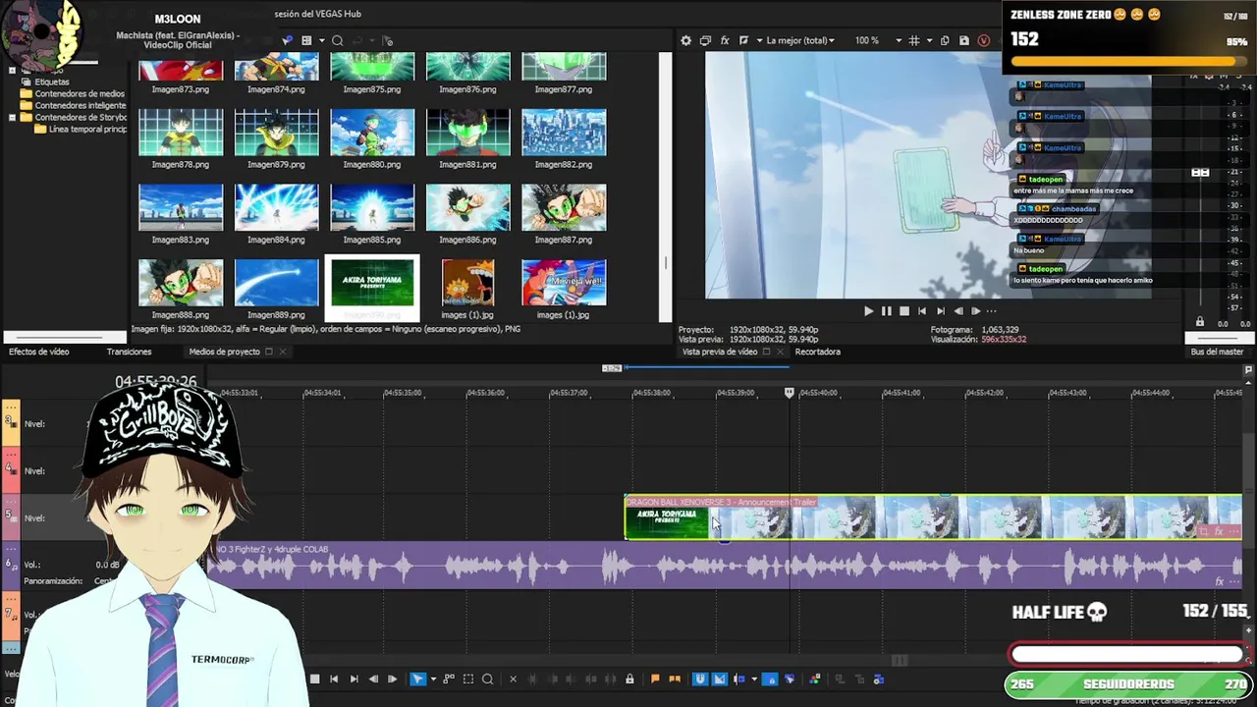Select Contenedores inteligentes folder

[x=81, y=106]
